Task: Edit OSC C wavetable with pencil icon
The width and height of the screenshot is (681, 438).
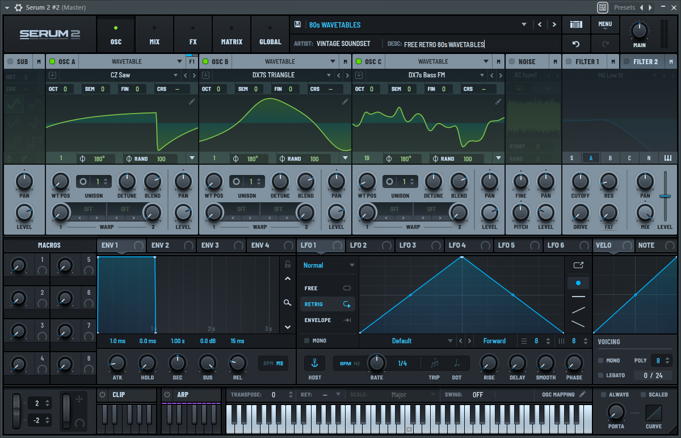Action: [499, 101]
